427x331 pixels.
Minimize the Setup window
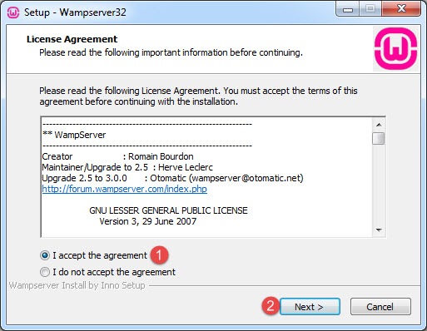coord(348,10)
